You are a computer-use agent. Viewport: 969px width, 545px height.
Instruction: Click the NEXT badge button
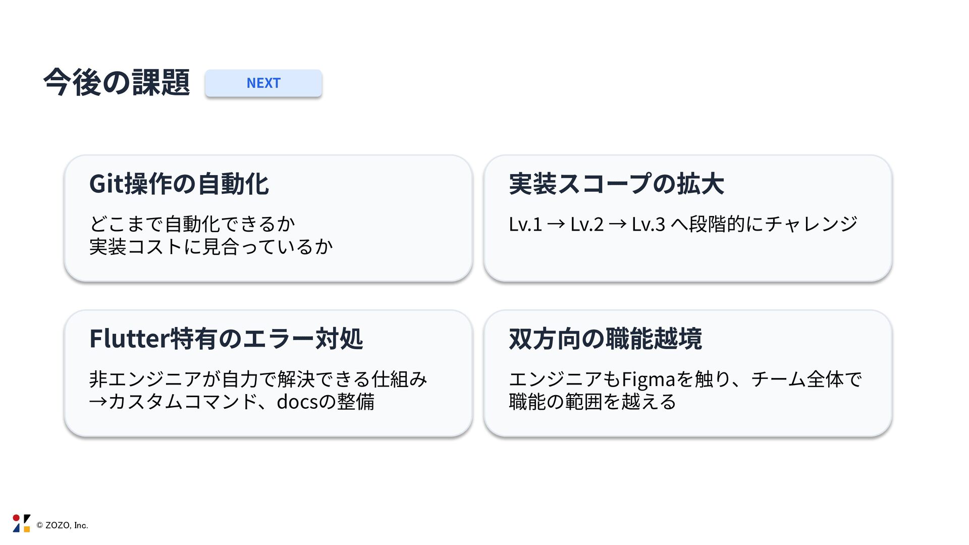point(263,83)
